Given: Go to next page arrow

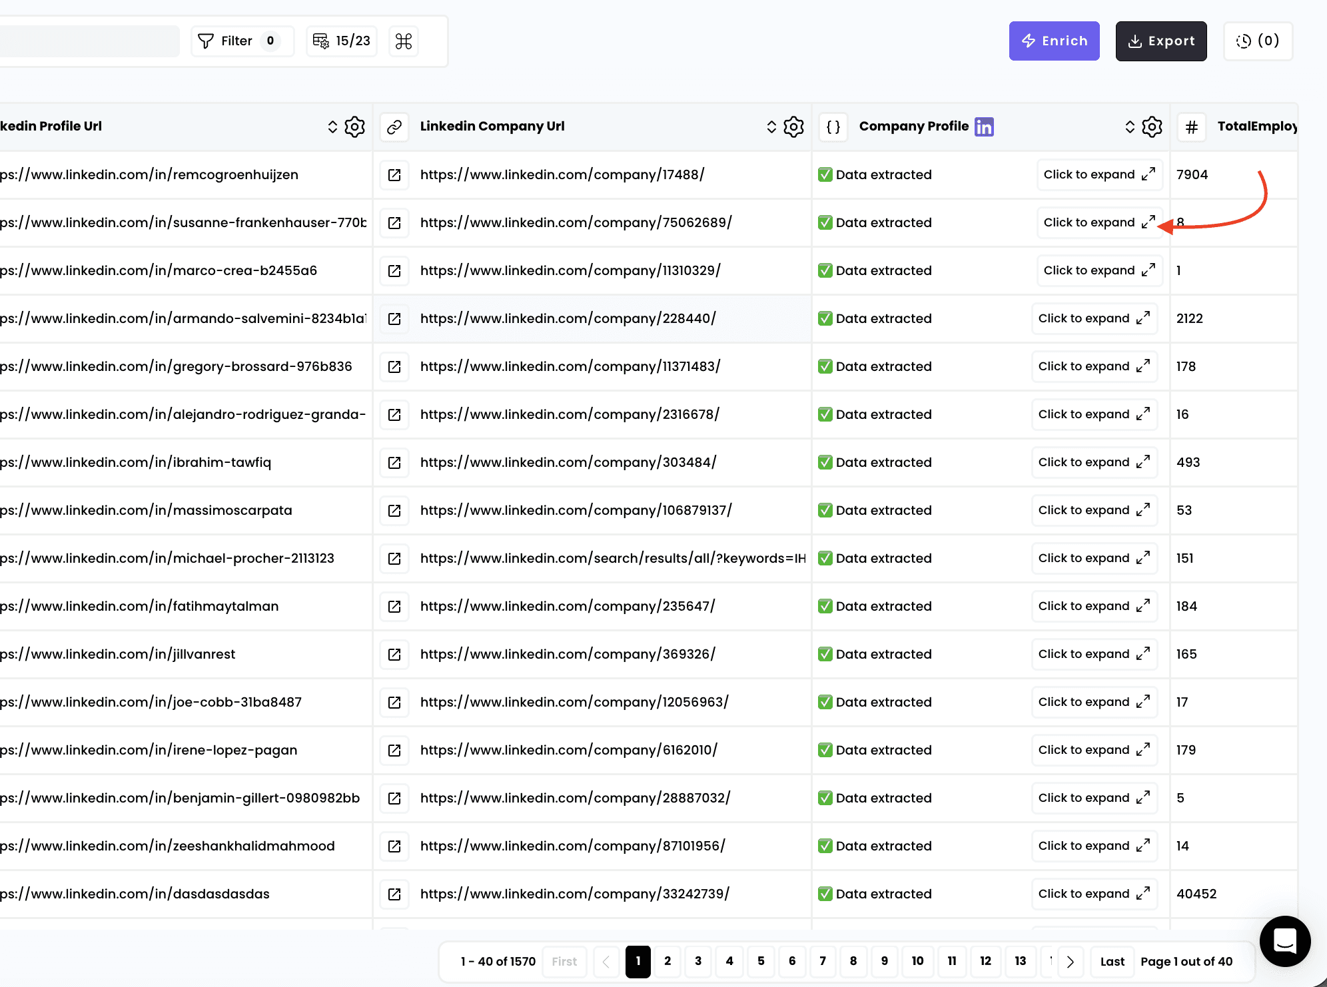Looking at the screenshot, I should (x=1071, y=961).
